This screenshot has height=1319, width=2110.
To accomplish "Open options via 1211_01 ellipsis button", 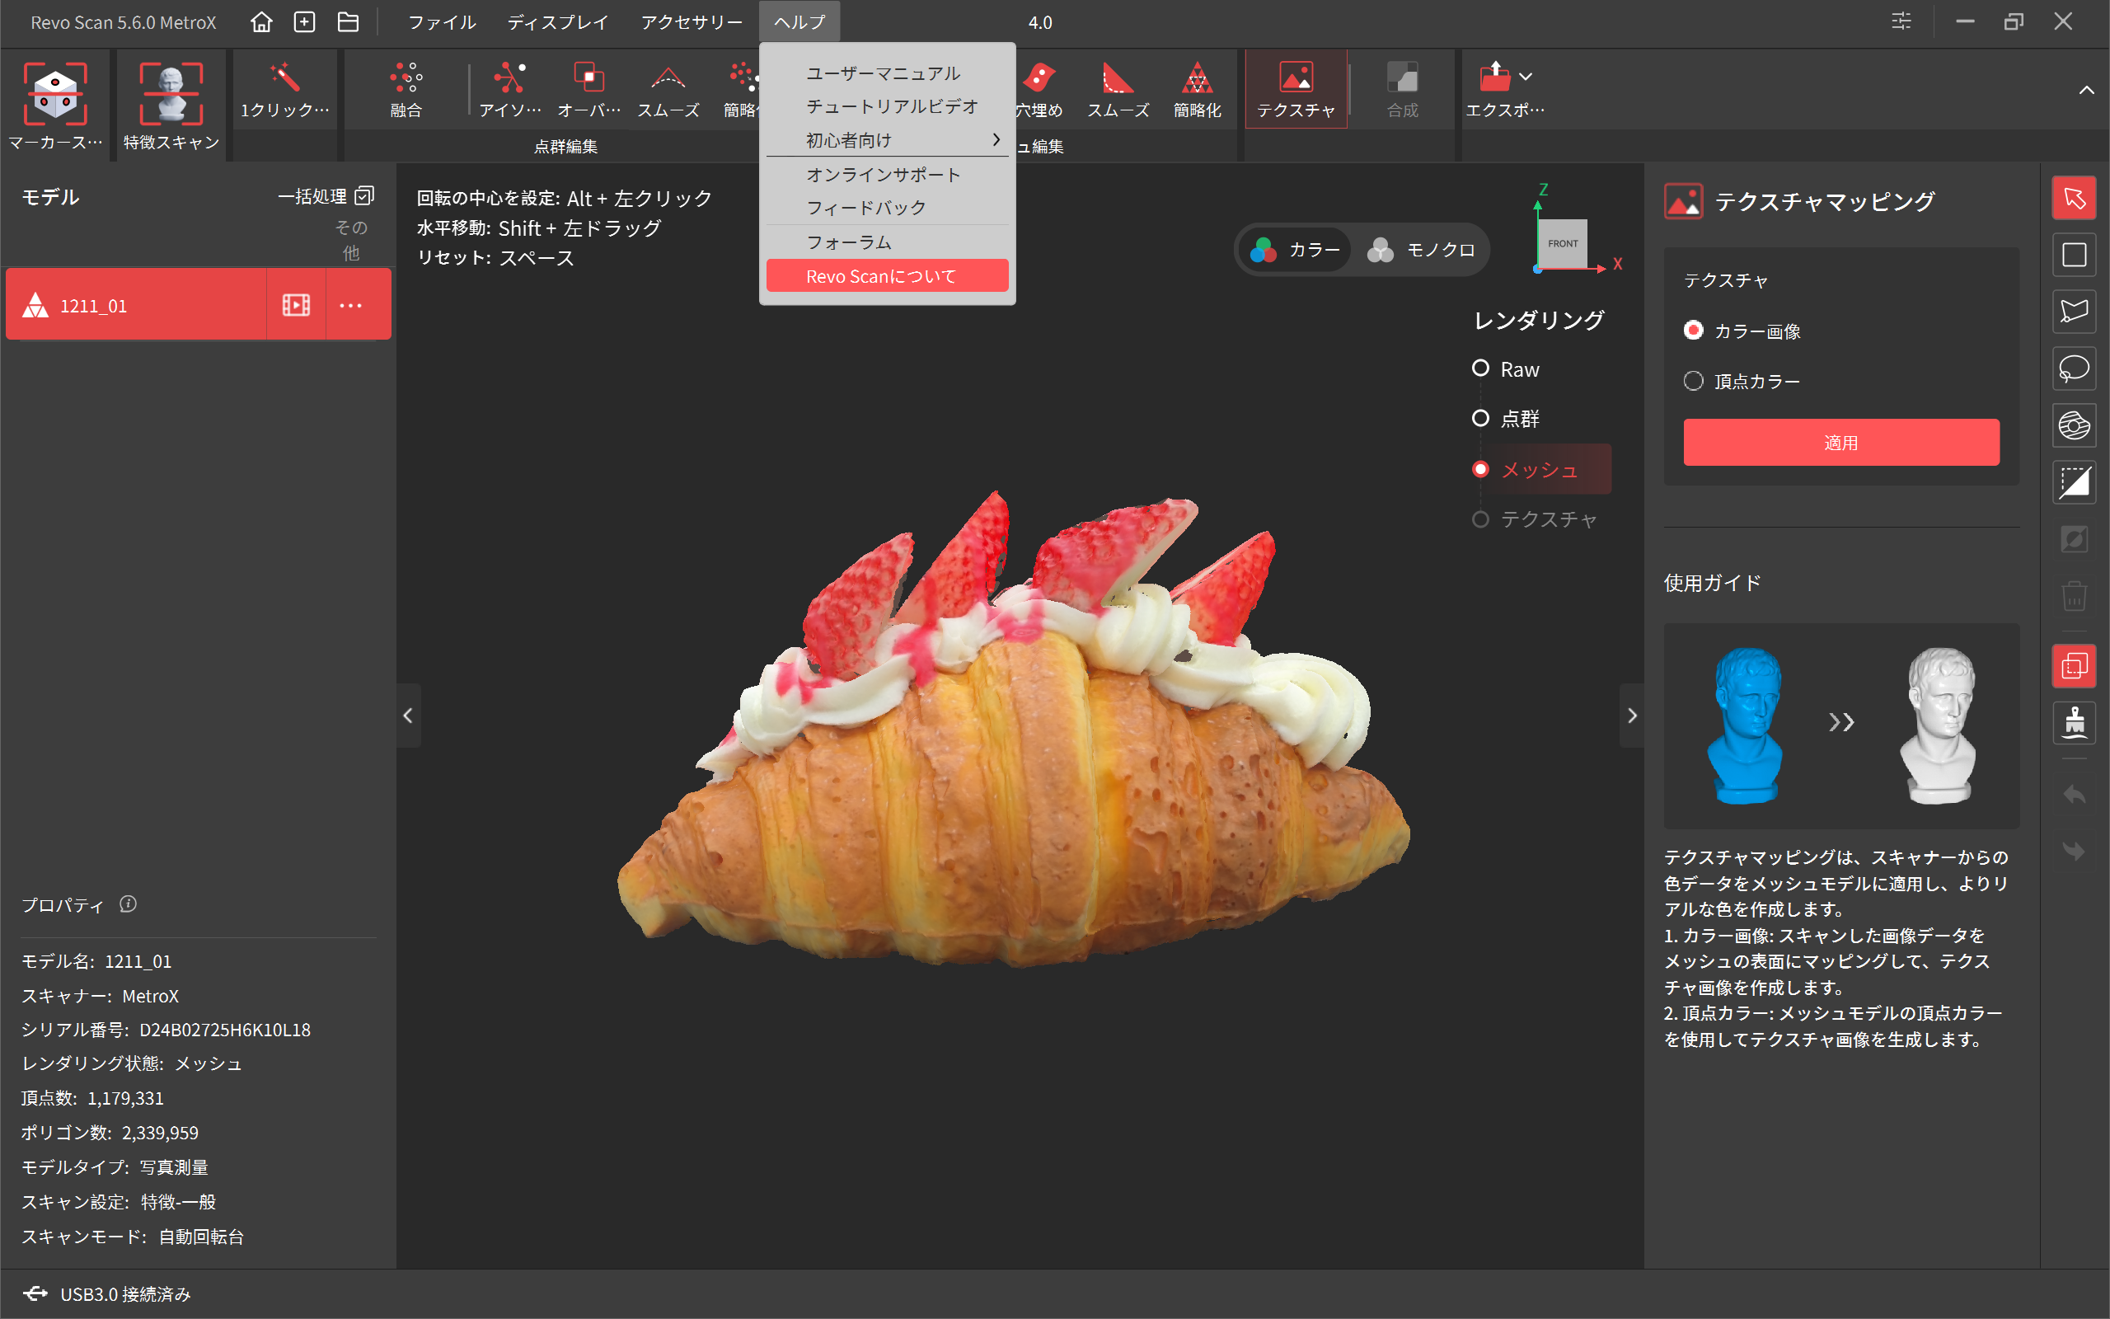I will [351, 304].
